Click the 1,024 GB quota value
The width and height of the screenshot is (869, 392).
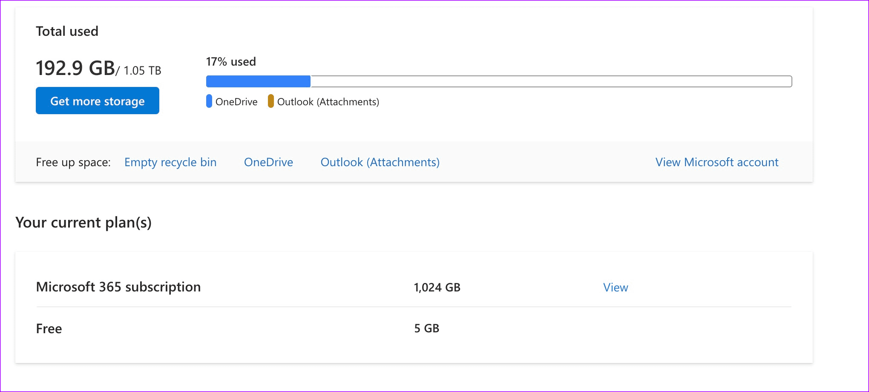(x=437, y=288)
